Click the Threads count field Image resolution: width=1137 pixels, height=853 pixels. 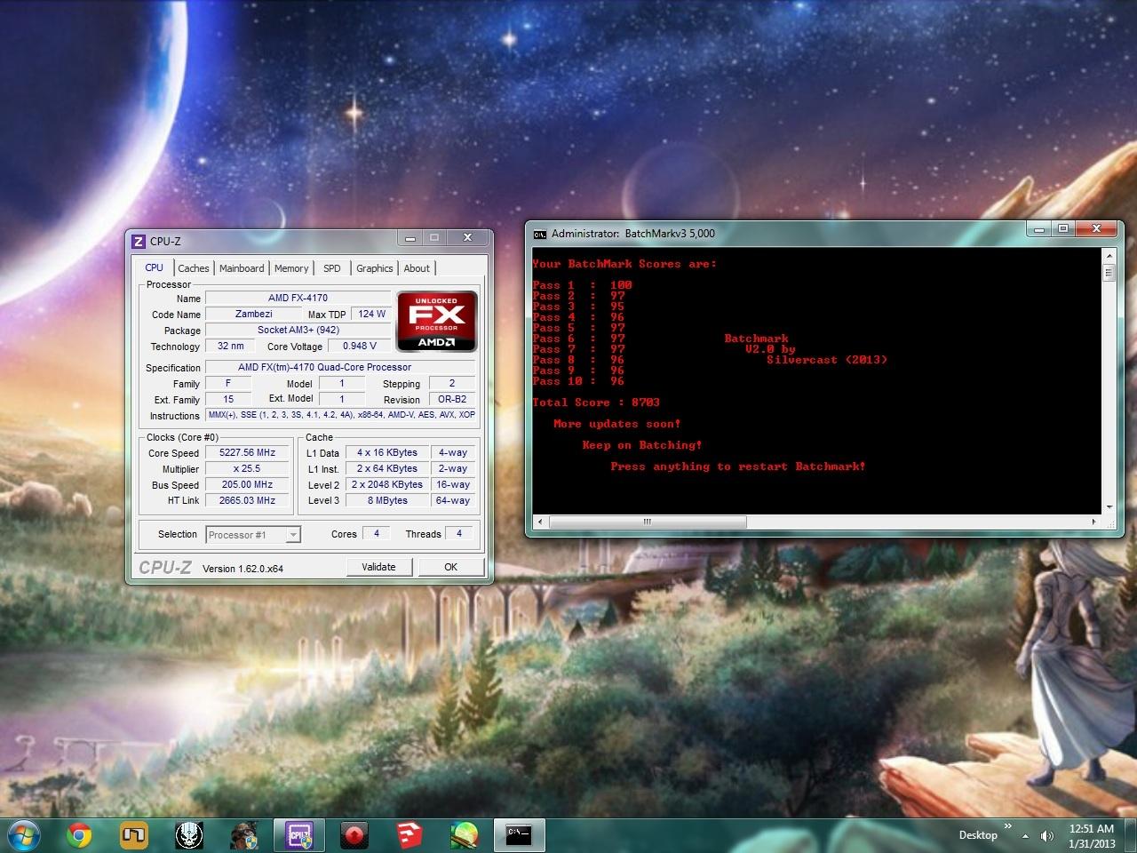click(459, 534)
